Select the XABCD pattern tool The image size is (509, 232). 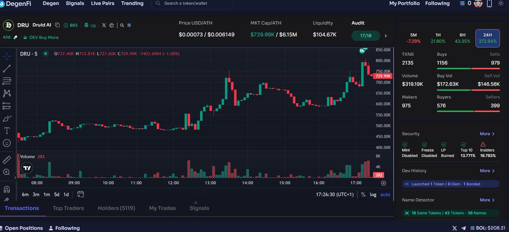[x=7, y=93]
